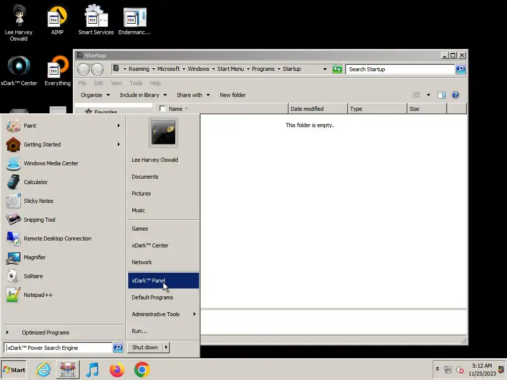Screen dimensions: 507x380
Task: Launch Firefox from taskbar
Action: 117,370
